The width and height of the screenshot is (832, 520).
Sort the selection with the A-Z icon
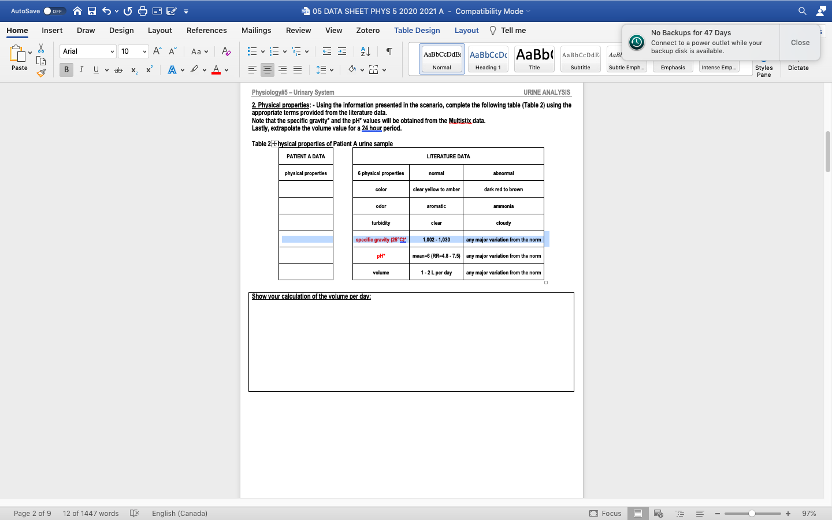(366, 51)
